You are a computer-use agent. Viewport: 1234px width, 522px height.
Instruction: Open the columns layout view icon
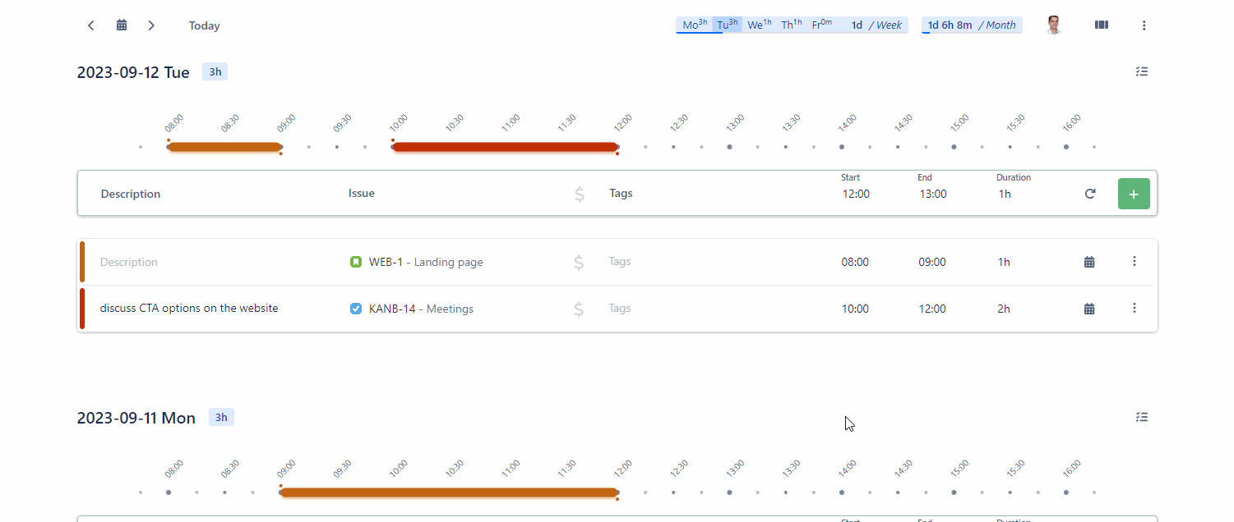(x=1102, y=25)
